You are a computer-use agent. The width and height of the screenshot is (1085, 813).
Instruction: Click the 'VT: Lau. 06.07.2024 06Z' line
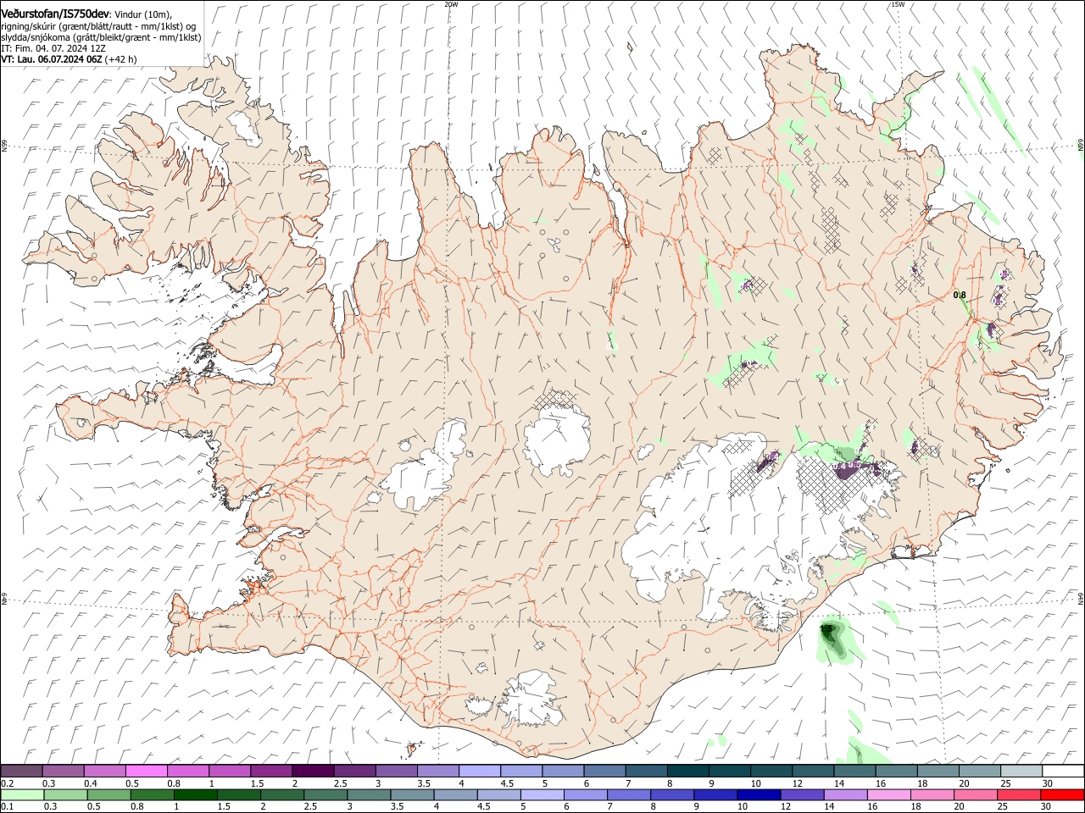[x=53, y=59]
